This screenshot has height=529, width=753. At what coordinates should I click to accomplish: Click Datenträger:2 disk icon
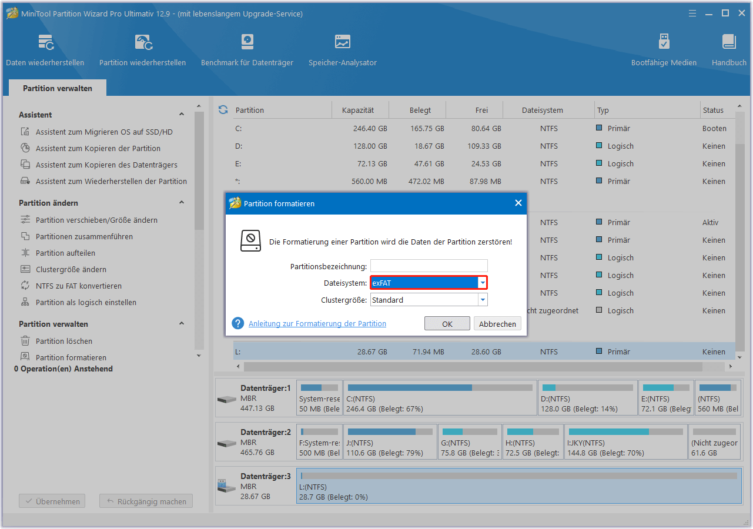coord(226,443)
